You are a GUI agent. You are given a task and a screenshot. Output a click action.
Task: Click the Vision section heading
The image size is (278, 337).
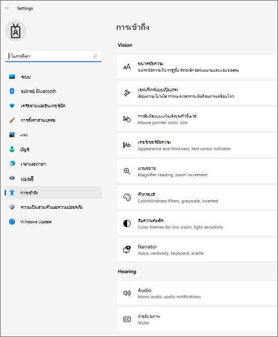[x=125, y=45]
